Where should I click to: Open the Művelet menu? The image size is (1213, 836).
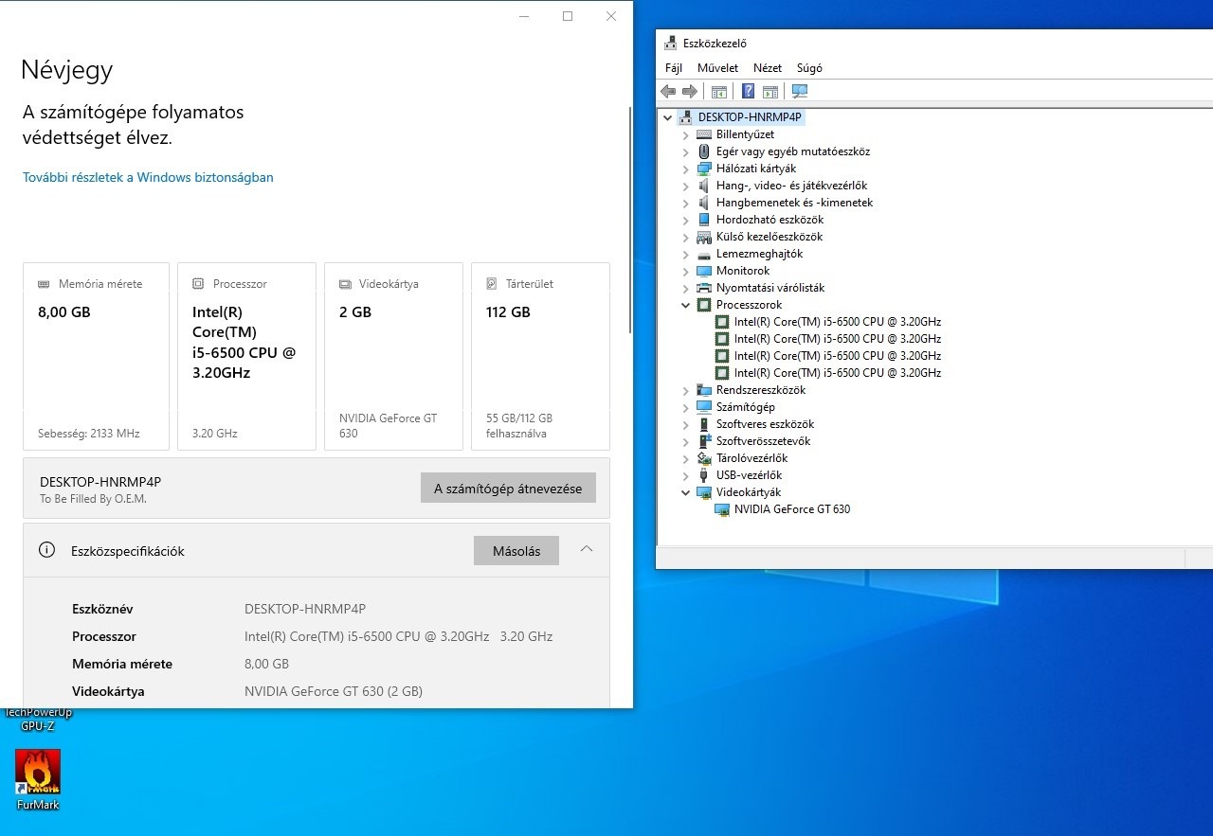[717, 68]
